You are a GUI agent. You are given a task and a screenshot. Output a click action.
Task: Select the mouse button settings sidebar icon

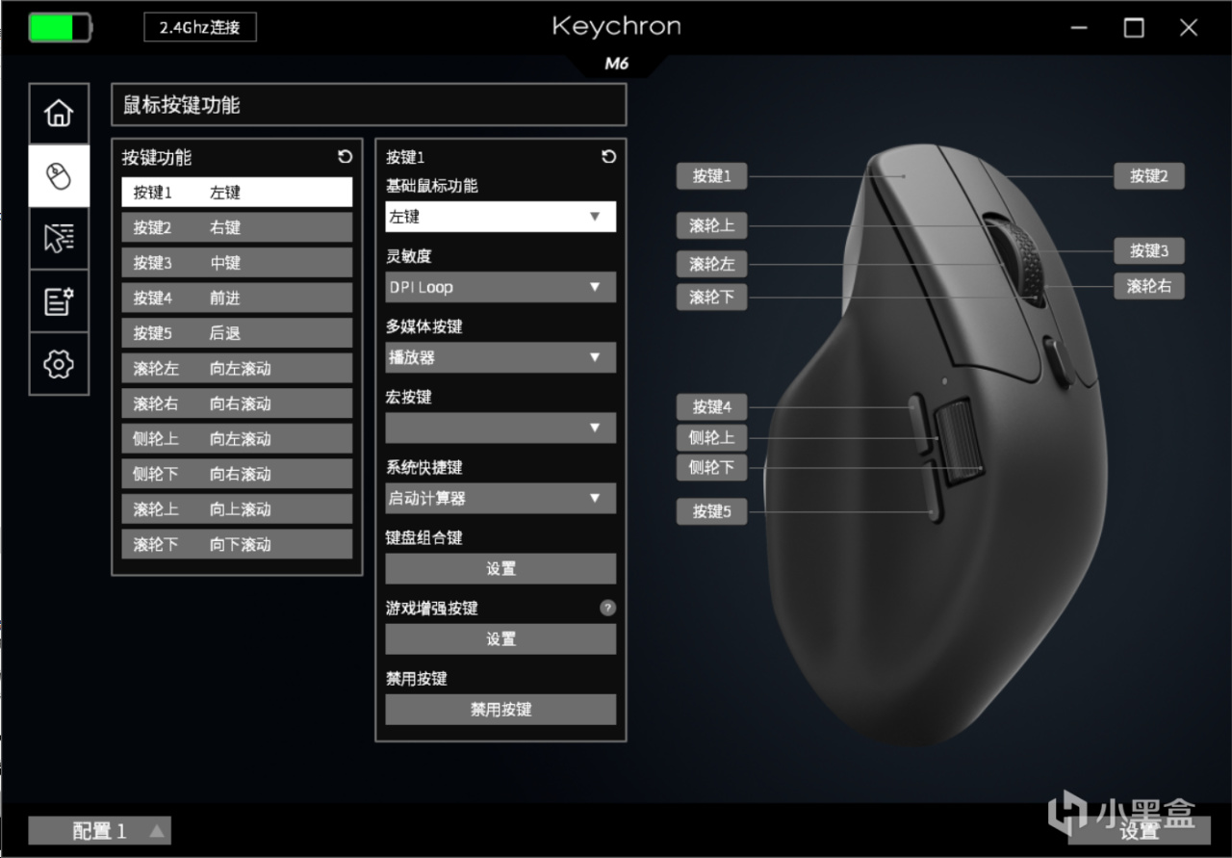[59, 176]
